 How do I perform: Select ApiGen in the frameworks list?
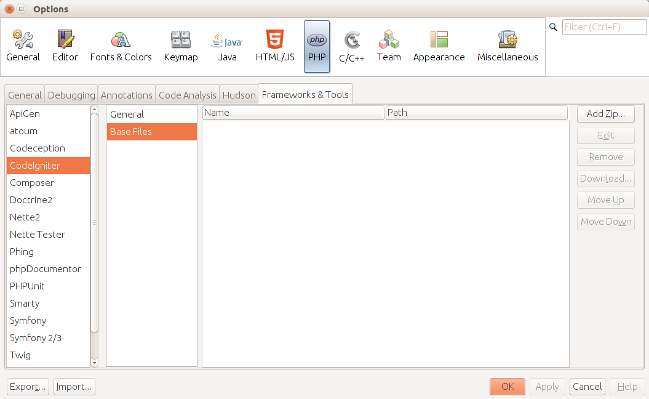click(48, 114)
